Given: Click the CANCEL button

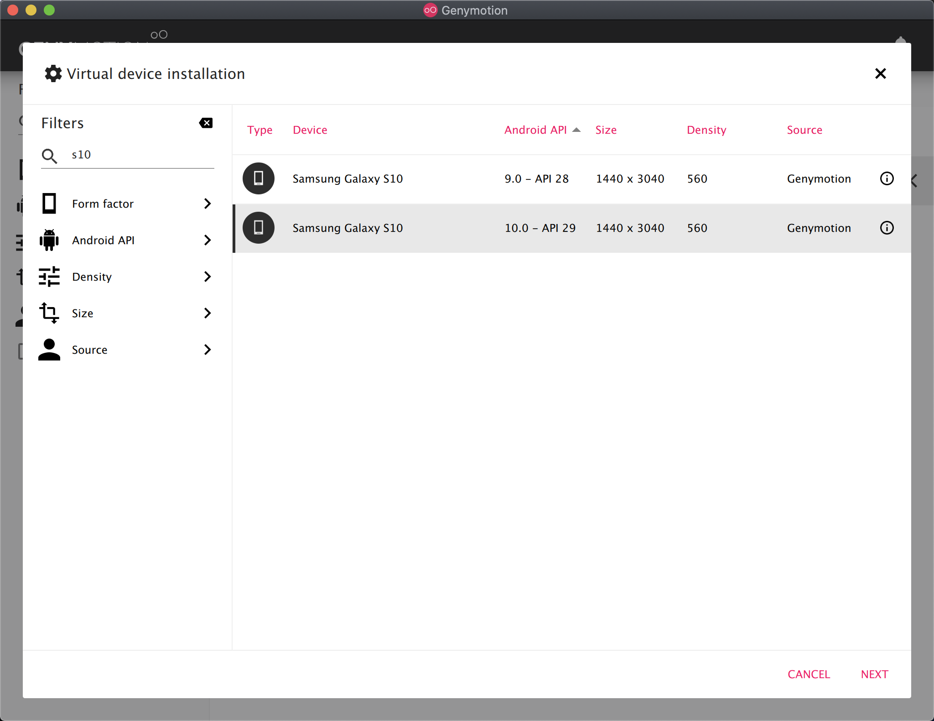Looking at the screenshot, I should 809,674.
